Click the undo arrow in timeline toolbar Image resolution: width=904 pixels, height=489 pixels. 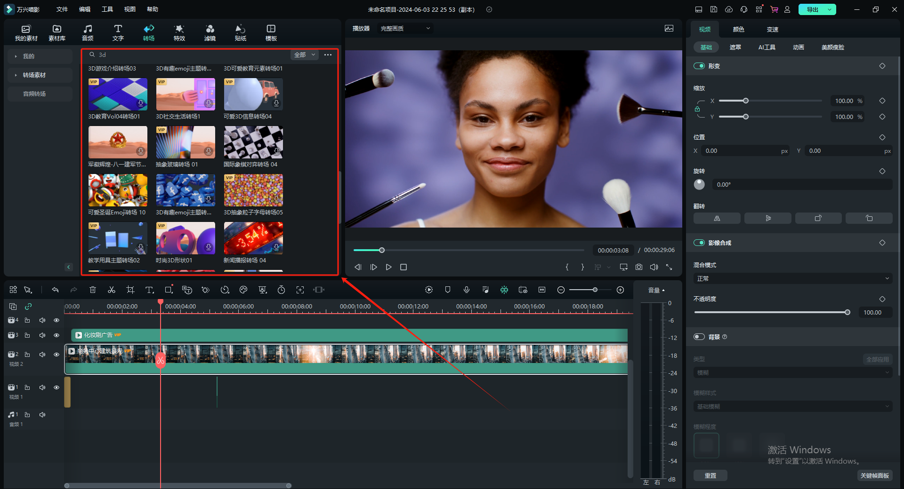pyautogui.click(x=55, y=290)
